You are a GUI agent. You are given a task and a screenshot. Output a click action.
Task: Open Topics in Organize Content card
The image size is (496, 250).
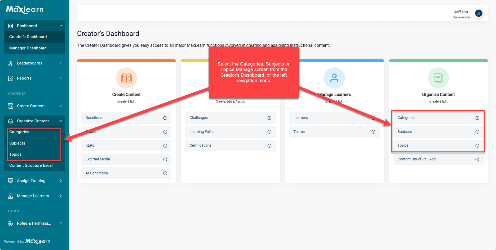[439, 146]
